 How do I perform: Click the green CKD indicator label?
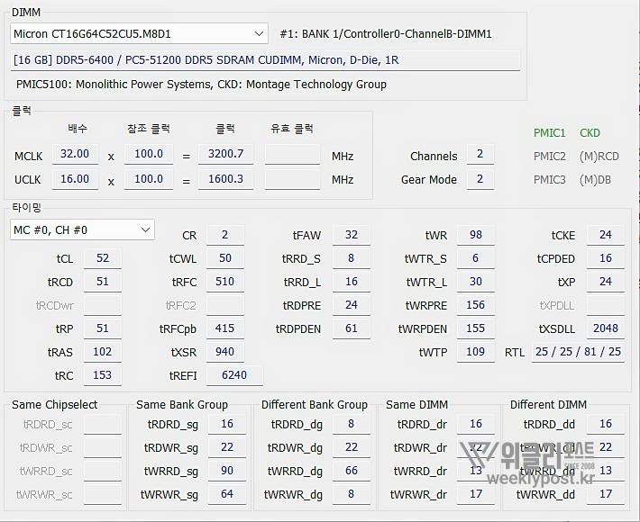[x=590, y=133]
